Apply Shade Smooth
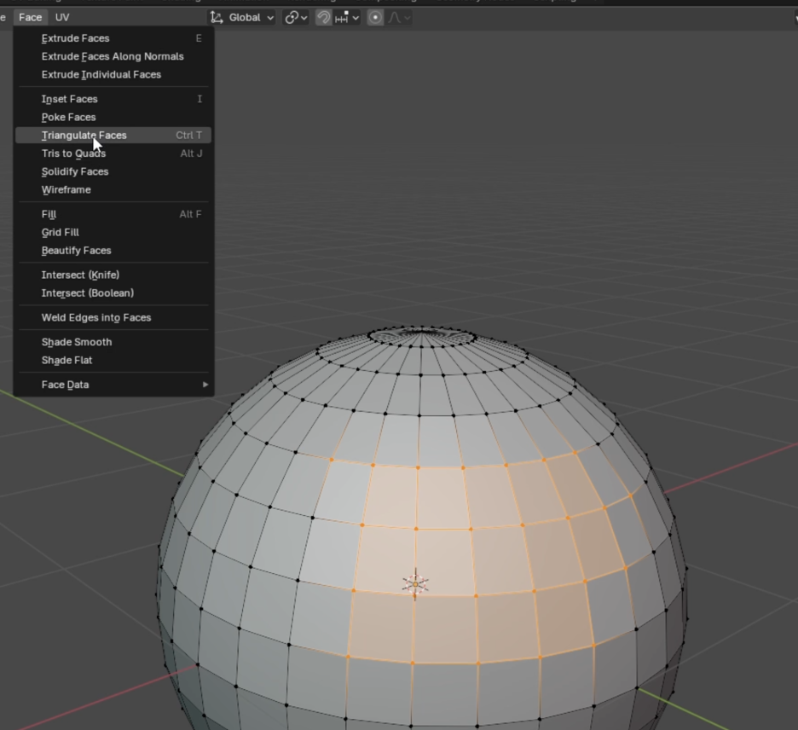798x730 pixels. pos(113,342)
